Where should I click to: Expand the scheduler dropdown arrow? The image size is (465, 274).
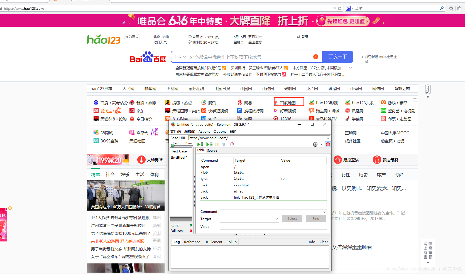click(x=321, y=144)
